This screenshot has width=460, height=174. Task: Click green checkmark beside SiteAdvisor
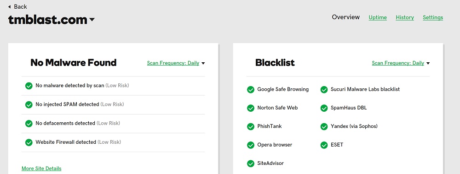point(251,163)
